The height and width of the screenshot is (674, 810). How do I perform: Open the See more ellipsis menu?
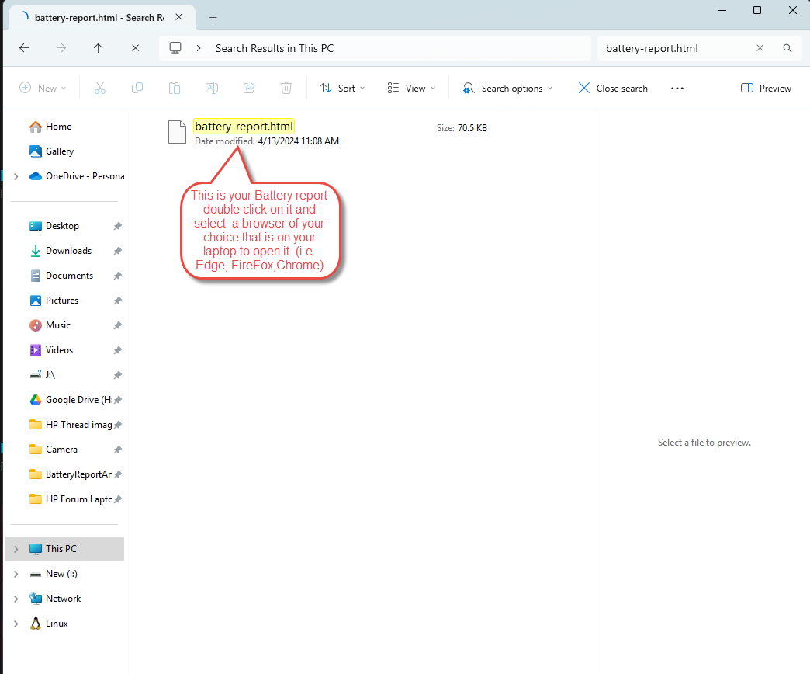point(677,88)
